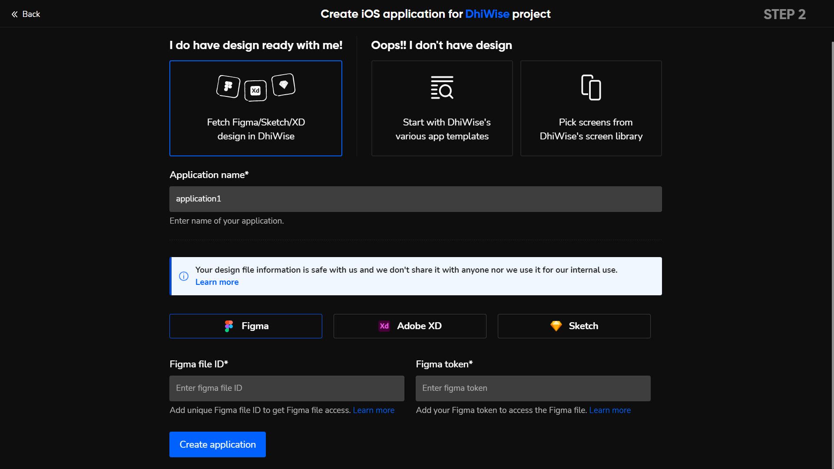Click the colorful Figma logo on the Figma tab

click(229, 326)
